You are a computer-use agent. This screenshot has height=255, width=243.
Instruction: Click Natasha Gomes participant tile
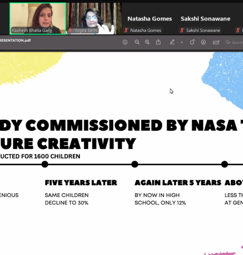tap(149, 19)
